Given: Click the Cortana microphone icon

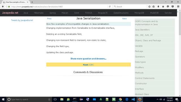Looking at the screenshot, I should [x=49, y=99].
